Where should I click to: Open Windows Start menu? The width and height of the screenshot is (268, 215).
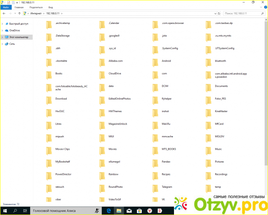(x=5, y=210)
